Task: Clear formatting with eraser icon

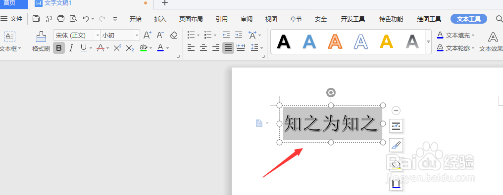Action: point(174,35)
